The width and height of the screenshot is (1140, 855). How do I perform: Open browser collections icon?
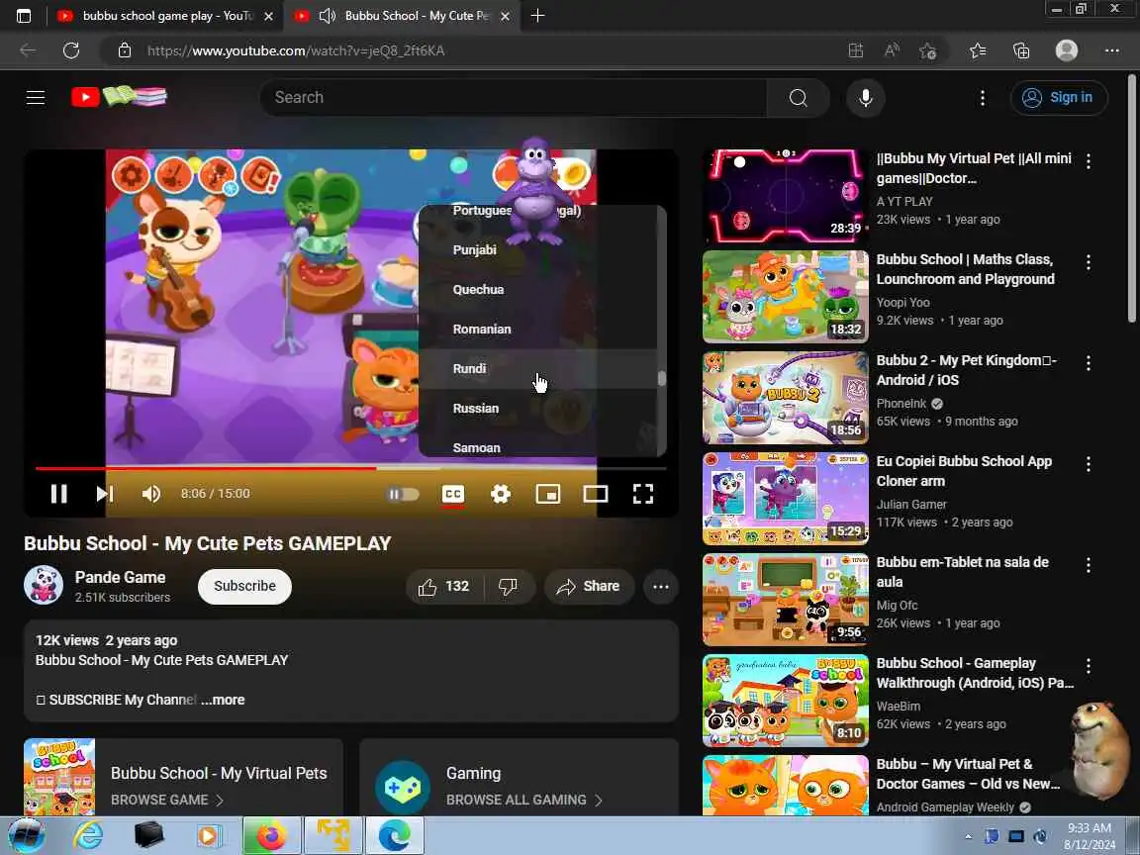tap(1021, 50)
